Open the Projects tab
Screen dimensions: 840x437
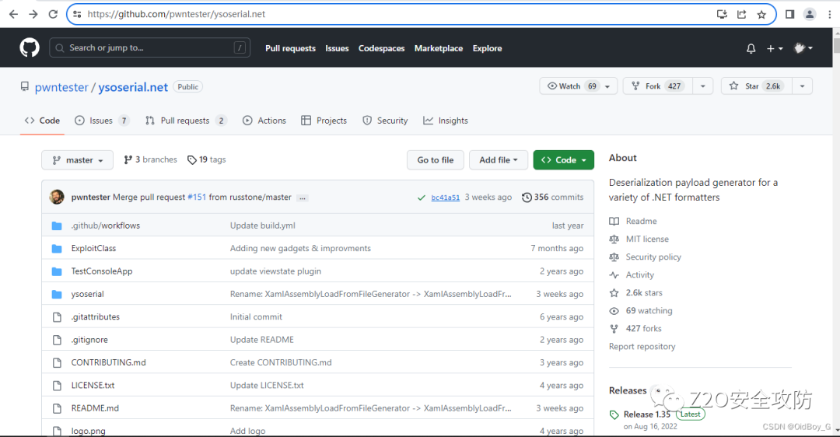point(324,121)
